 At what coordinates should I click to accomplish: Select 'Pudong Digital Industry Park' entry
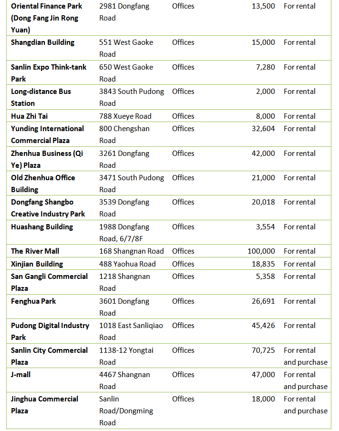coord(50,331)
